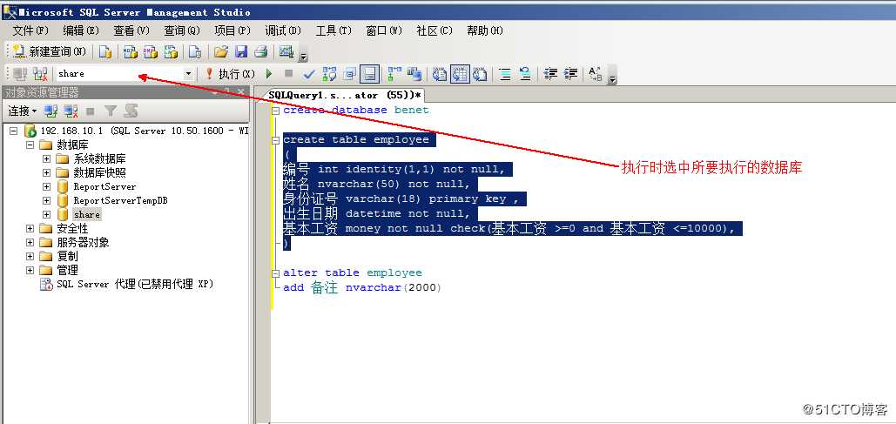Click the 'create database benet' line
The width and height of the screenshot is (896, 424).
[x=355, y=111]
